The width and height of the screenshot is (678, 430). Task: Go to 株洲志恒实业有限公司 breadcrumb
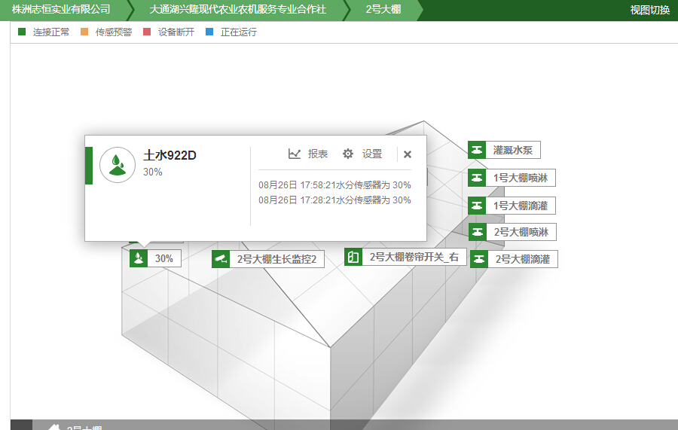pyautogui.click(x=61, y=10)
